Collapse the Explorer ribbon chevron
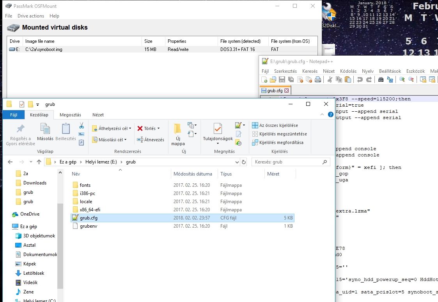This screenshot has width=438, height=302. pyautogui.click(x=322, y=114)
